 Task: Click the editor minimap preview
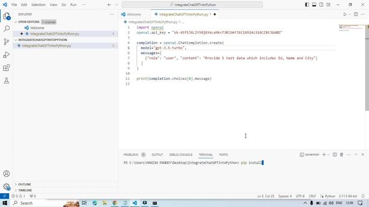tap(351, 28)
